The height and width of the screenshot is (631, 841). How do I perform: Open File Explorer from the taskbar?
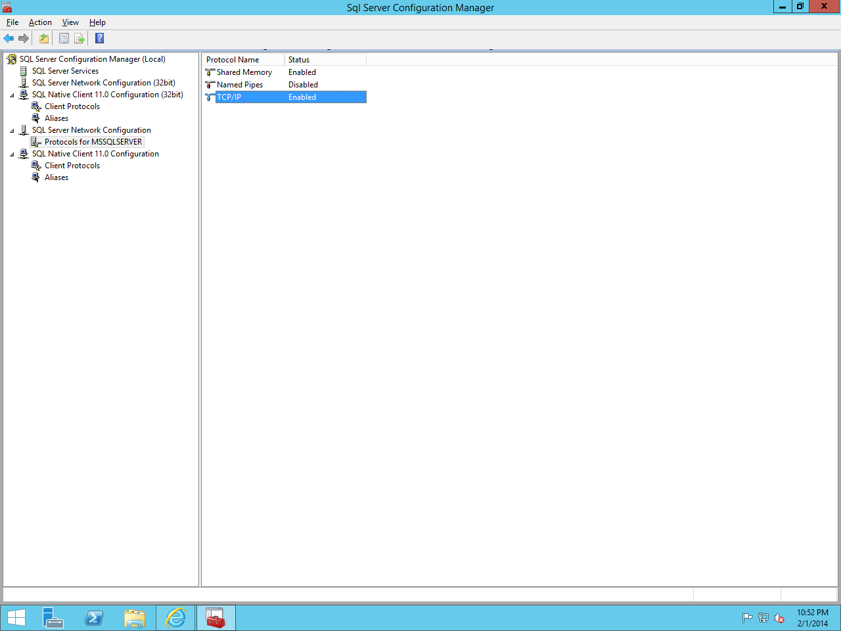[x=135, y=618]
